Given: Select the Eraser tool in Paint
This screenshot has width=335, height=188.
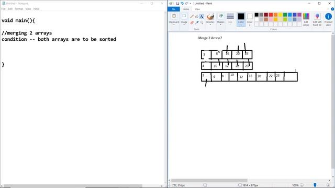Looking at the screenshot, I should pos(192,22).
